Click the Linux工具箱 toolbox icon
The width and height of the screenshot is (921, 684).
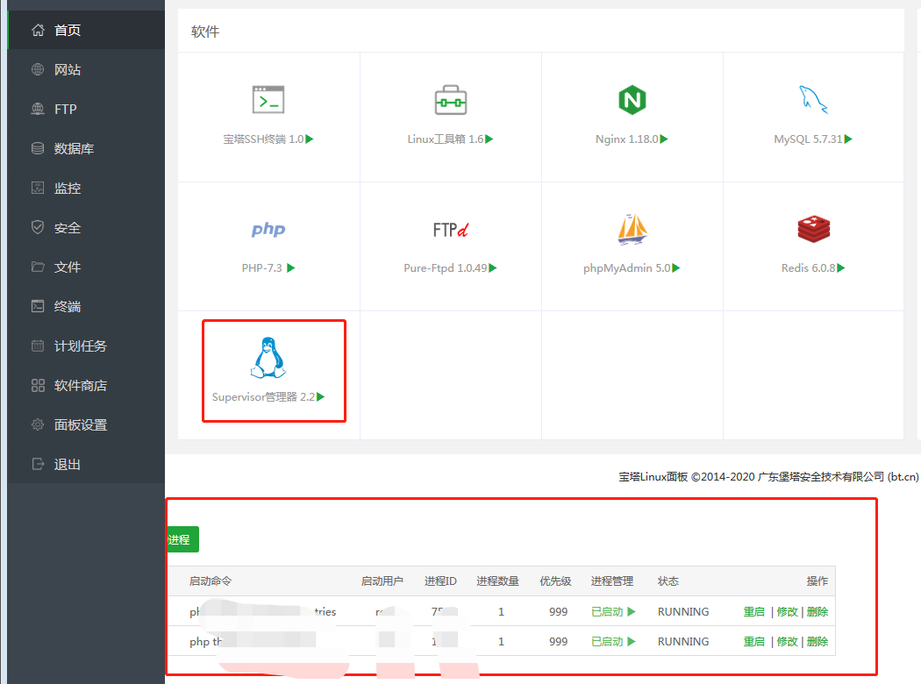[450, 100]
